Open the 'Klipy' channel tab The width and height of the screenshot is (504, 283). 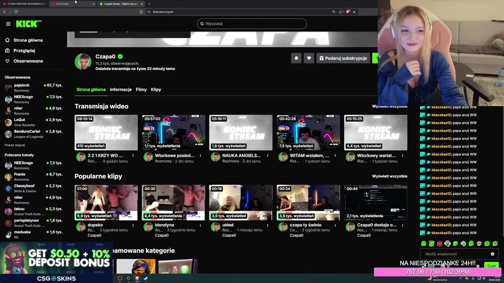(x=156, y=90)
